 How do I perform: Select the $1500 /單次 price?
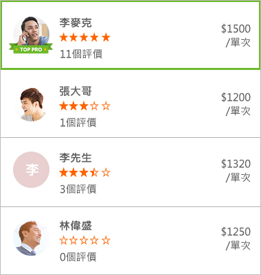[x=236, y=36]
